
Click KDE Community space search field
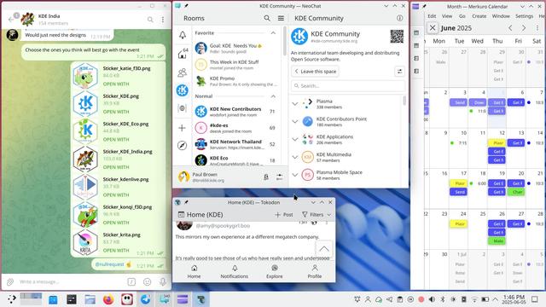[x=348, y=85]
